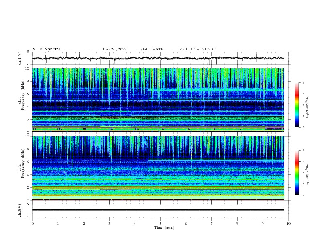Click the ch.1 color scale bar
The width and height of the screenshot is (325, 251).
[297, 105]
